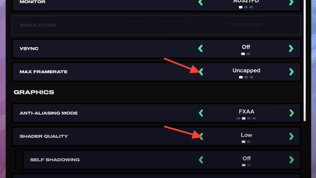
Task: Toggle Shader Quality Low value
Action: point(246,135)
